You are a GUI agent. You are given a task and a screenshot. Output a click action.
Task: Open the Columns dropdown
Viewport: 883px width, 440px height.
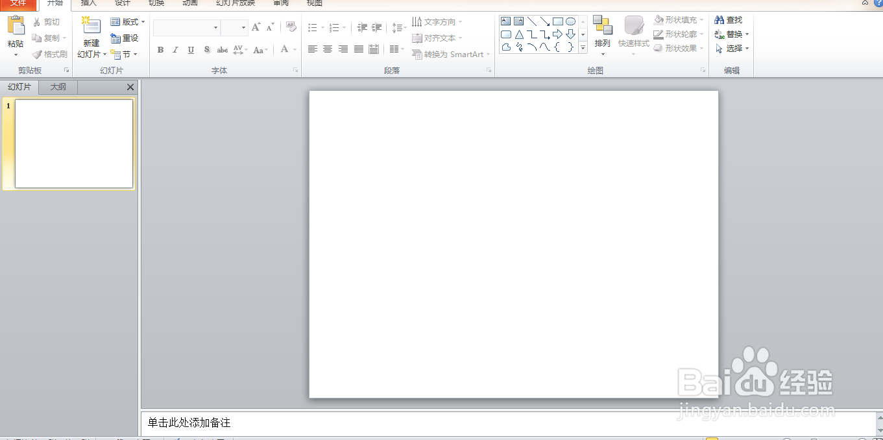click(396, 49)
